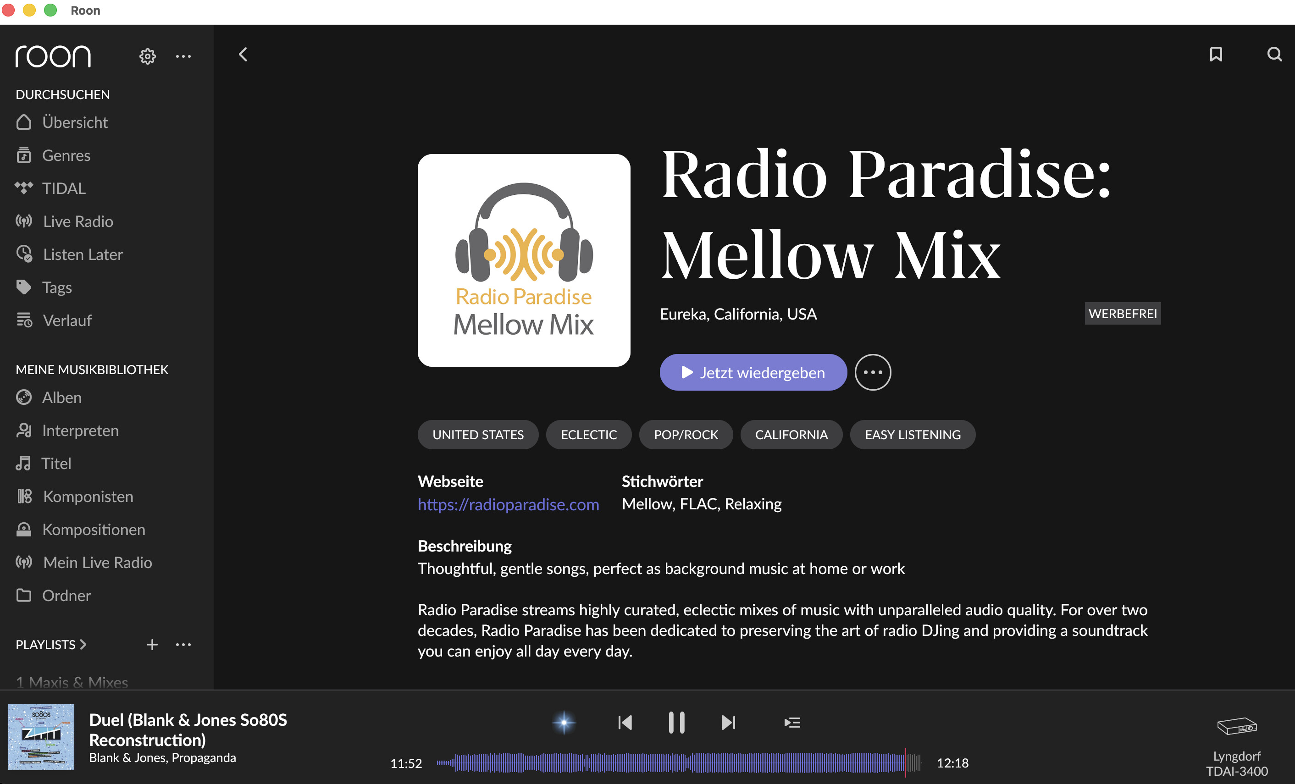This screenshot has width=1295, height=784.
Task: Skip to the next track
Action: pyautogui.click(x=728, y=723)
